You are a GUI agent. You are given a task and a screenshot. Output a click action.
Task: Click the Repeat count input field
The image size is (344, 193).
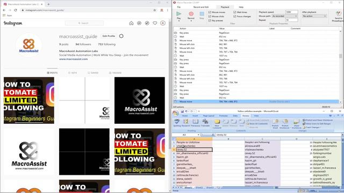coord(291,20)
